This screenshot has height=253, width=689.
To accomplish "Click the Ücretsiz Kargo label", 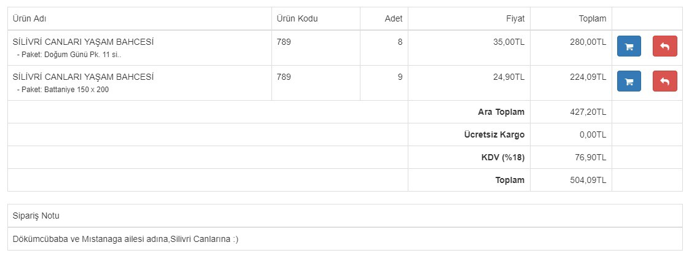I will coord(494,134).
